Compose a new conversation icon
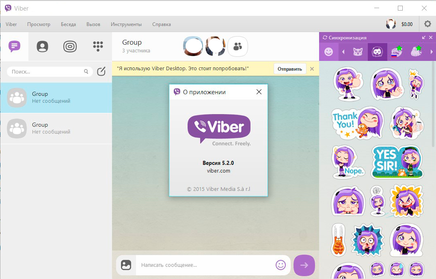 101,71
